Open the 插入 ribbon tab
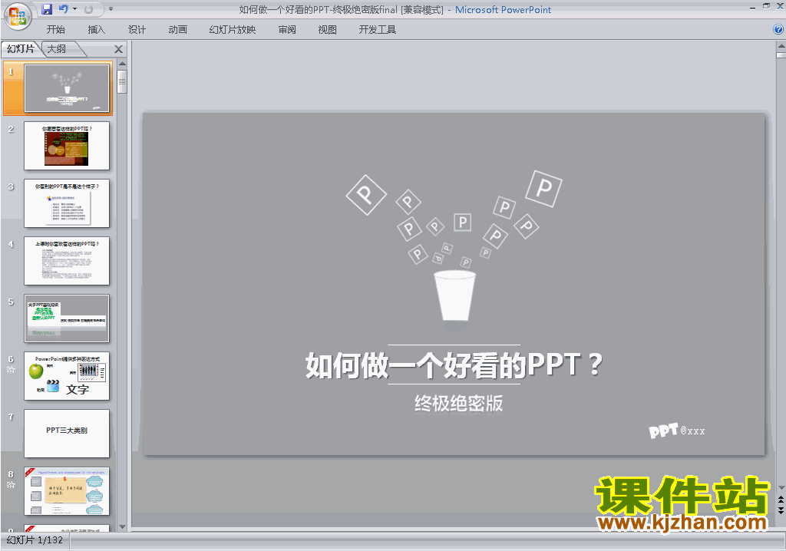The image size is (786, 551). pos(96,30)
